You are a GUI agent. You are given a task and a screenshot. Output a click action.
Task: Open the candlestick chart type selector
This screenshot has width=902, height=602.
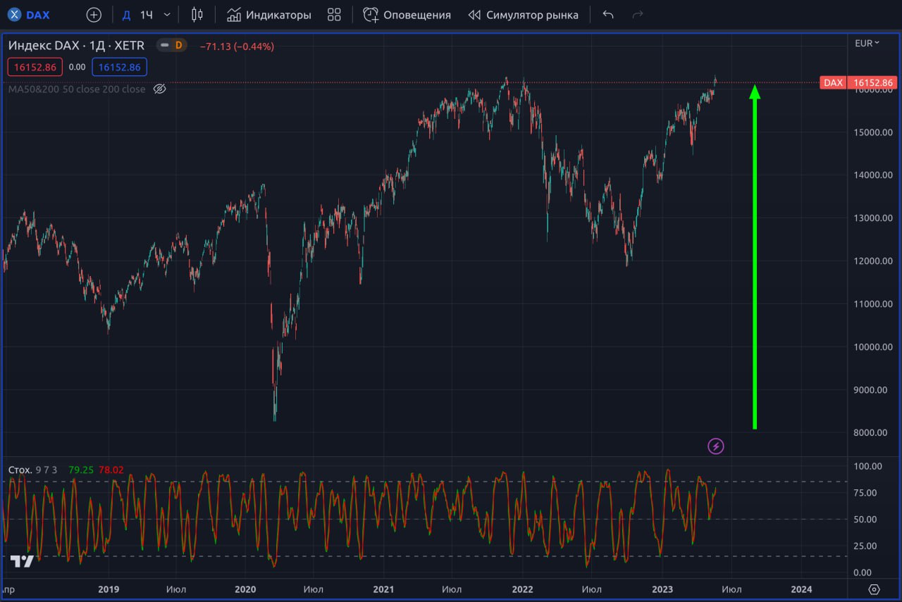click(197, 15)
